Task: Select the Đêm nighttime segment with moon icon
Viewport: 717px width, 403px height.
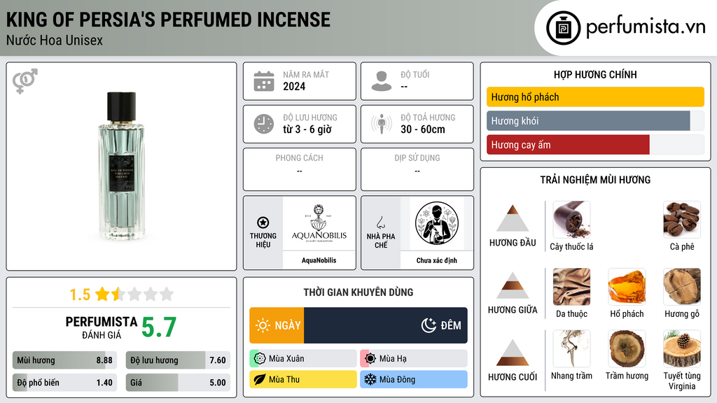Action: pos(386,325)
